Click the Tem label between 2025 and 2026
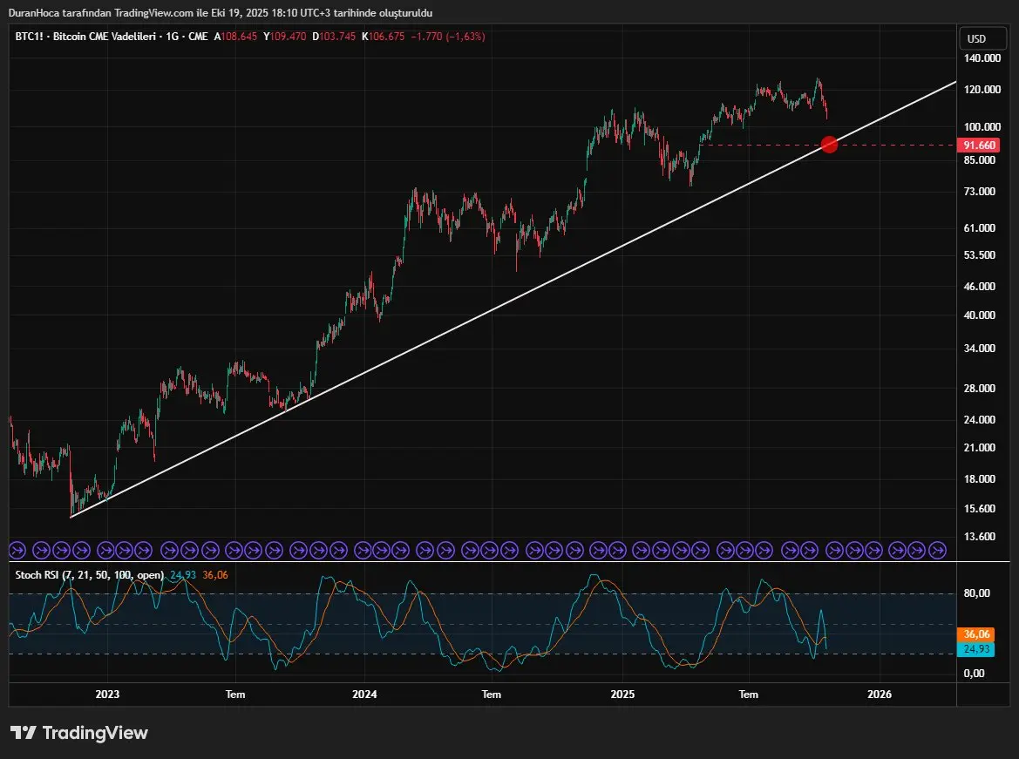Viewport: 1019px width, 759px height. point(749,694)
